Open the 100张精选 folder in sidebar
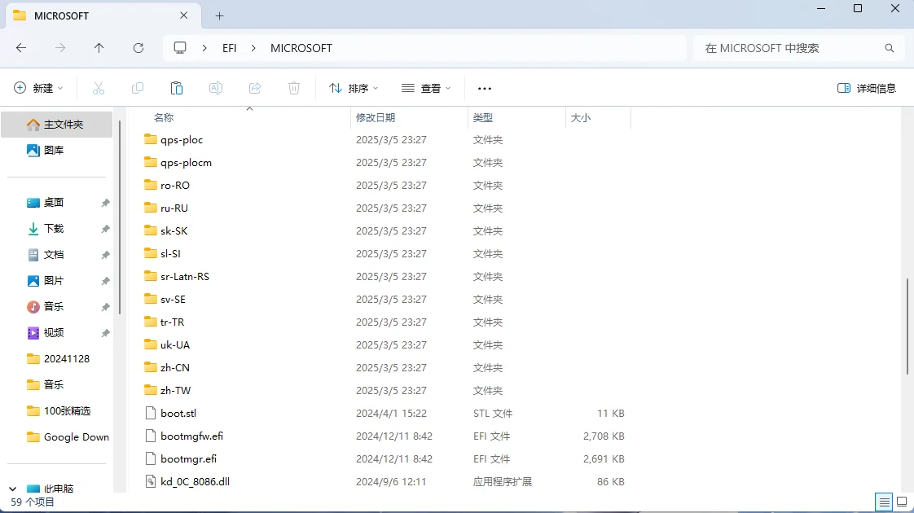914x513 pixels. tap(59, 411)
